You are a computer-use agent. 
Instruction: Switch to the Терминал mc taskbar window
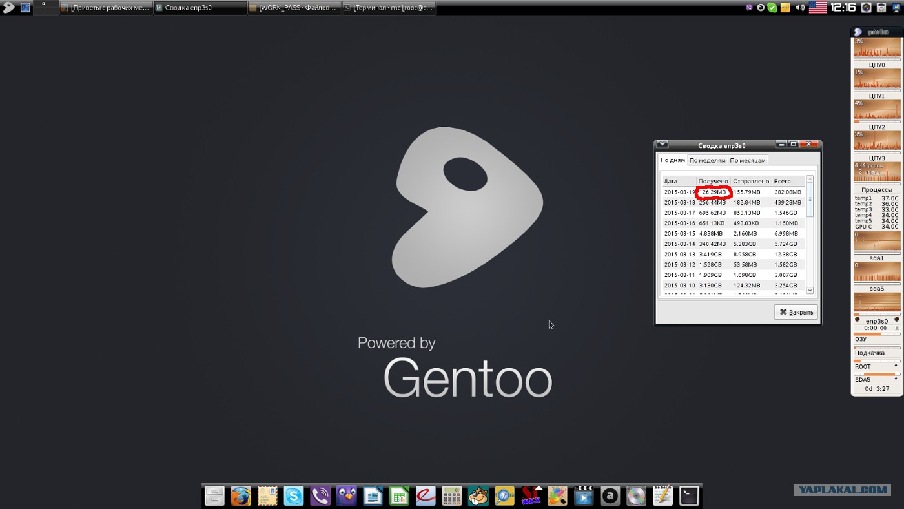(389, 8)
